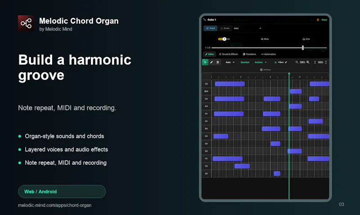The height and width of the screenshot is (215, 360).
Task: Switch to Track mode
Action: (210, 28)
